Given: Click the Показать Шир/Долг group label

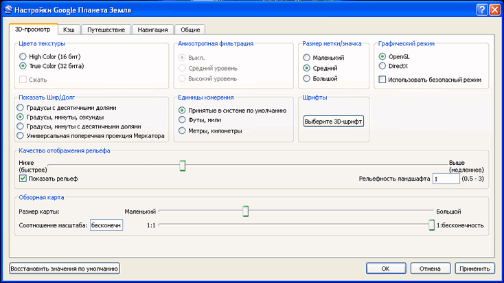Looking at the screenshot, I should 47,98.
